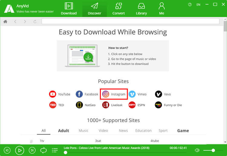Click the playback progress bar

pos(125,153)
